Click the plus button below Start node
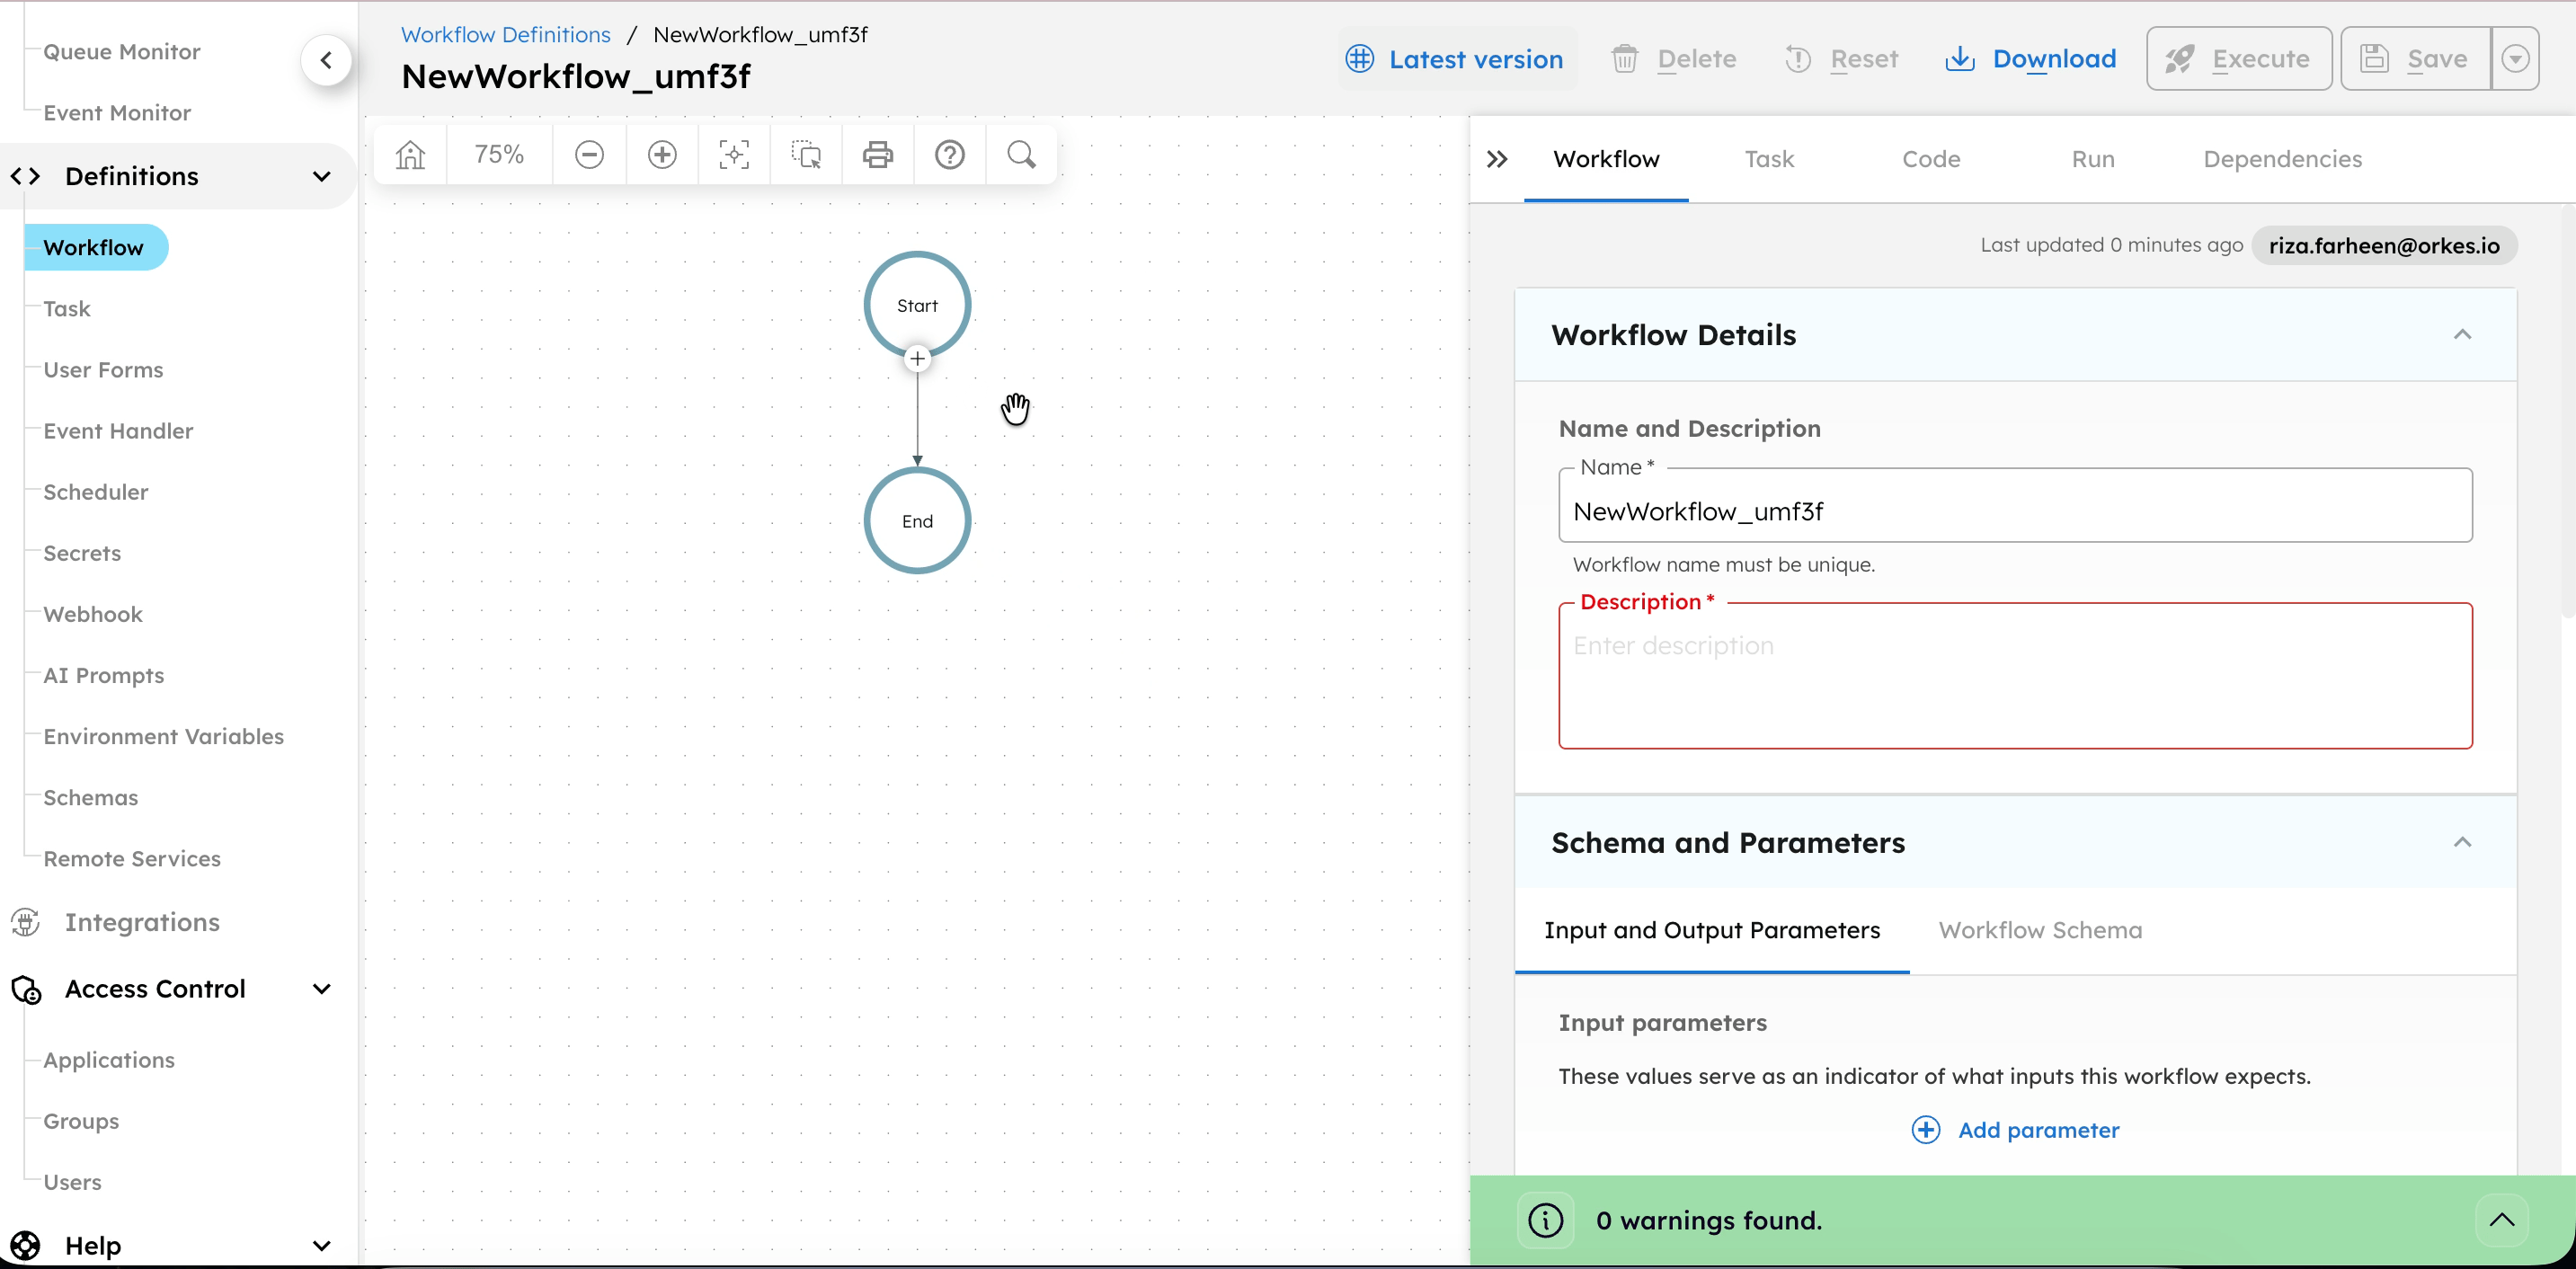2576x1269 pixels. (x=917, y=359)
